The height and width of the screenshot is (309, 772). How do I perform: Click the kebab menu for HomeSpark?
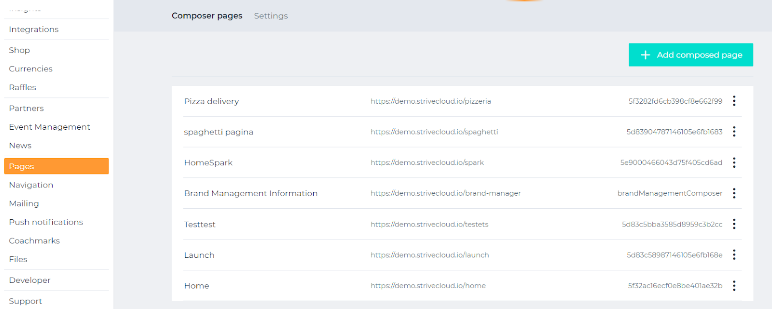[x=734, y=162]
